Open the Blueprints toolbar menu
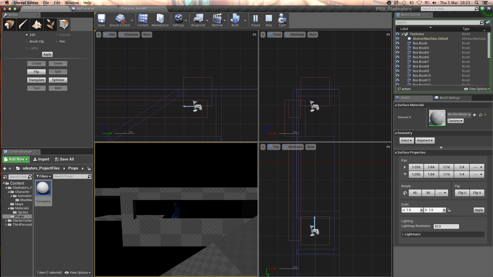The image size is (493, 277). [198, 20]
